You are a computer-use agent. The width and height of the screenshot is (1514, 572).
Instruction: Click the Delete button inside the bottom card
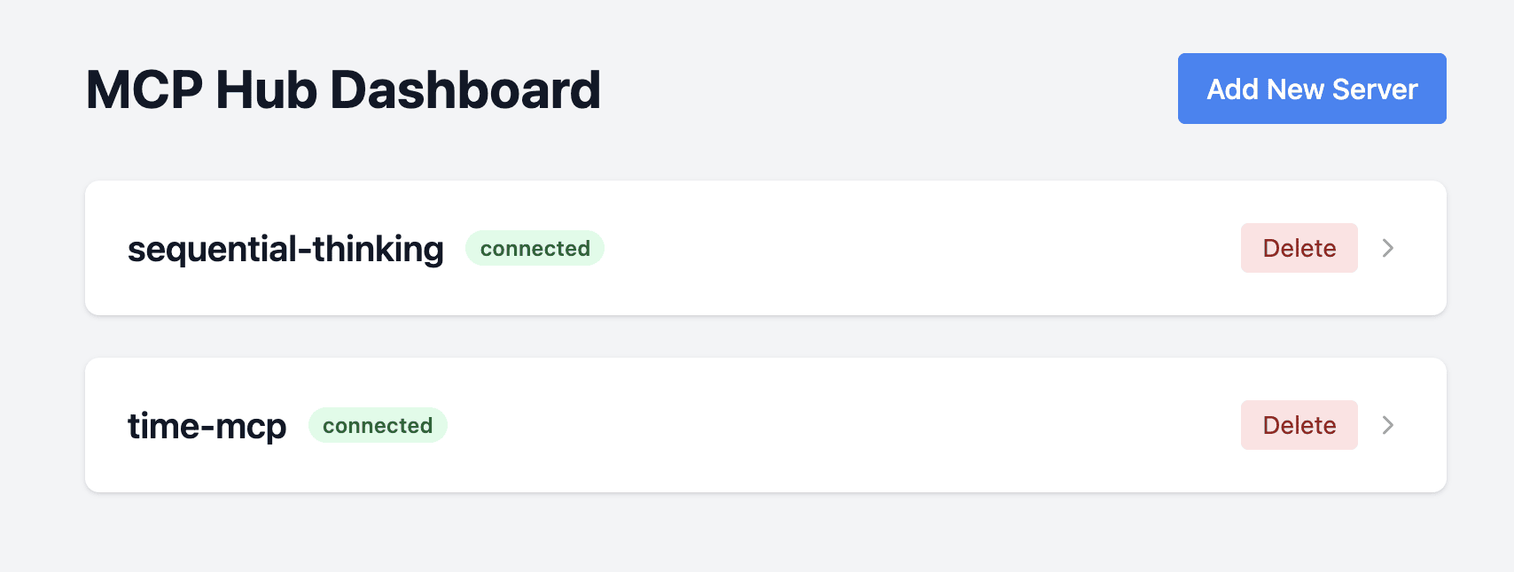(x=1299, y=425)
